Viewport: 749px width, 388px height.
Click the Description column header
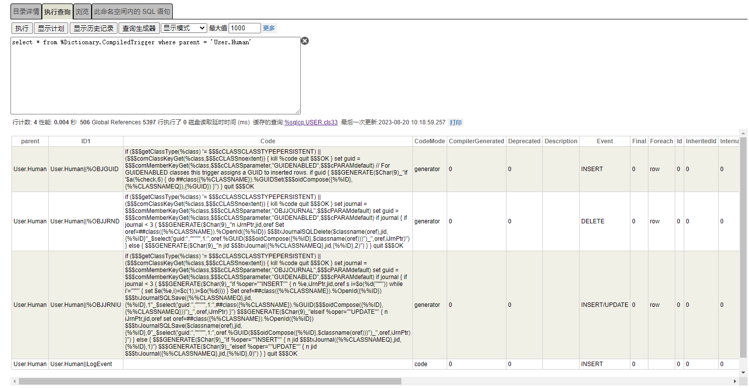tap(561, 141)
